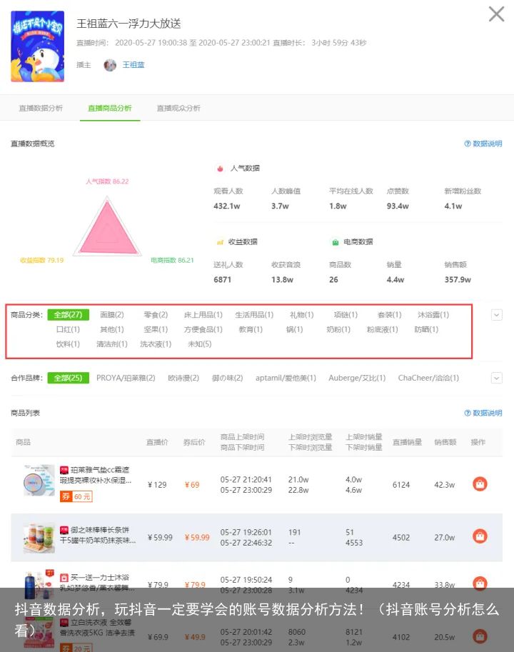This screenshot has height=652, width=514.
Task: Filter products by 奶粉(1)
Action: click(338, 329)
